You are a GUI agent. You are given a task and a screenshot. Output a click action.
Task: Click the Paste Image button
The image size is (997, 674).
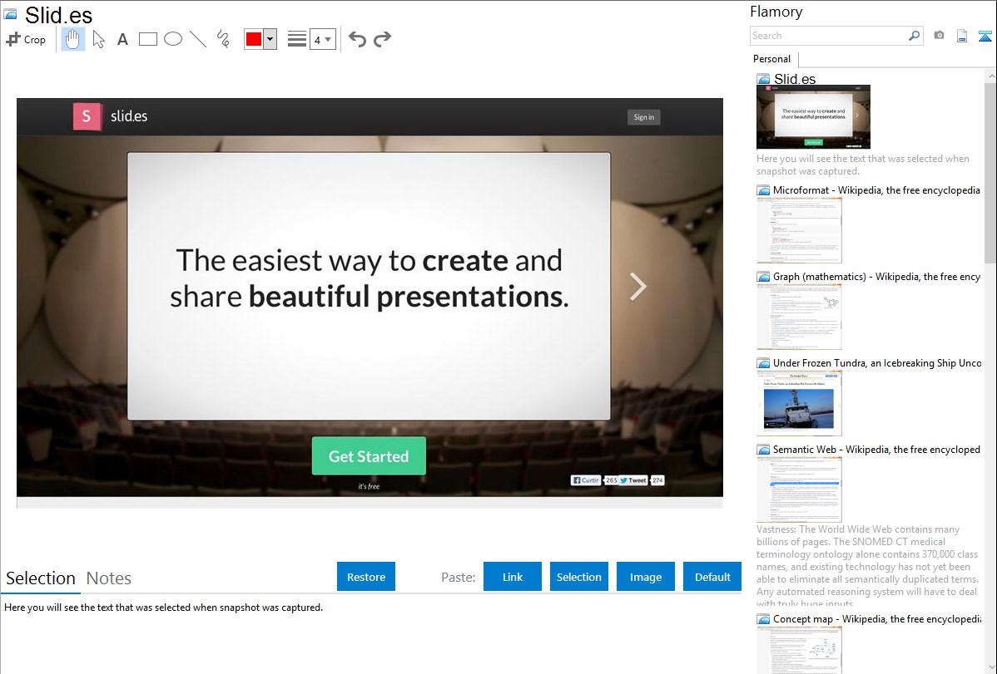click(x=645, y=577)
